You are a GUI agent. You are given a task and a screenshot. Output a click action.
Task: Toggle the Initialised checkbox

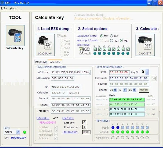pos(56,127)
